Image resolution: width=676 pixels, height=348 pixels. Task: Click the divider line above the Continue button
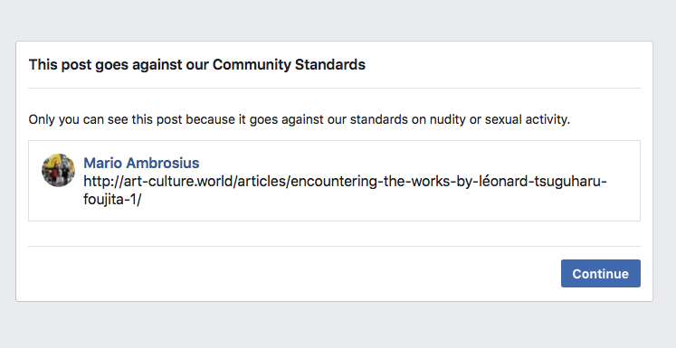tap(334, 247)
